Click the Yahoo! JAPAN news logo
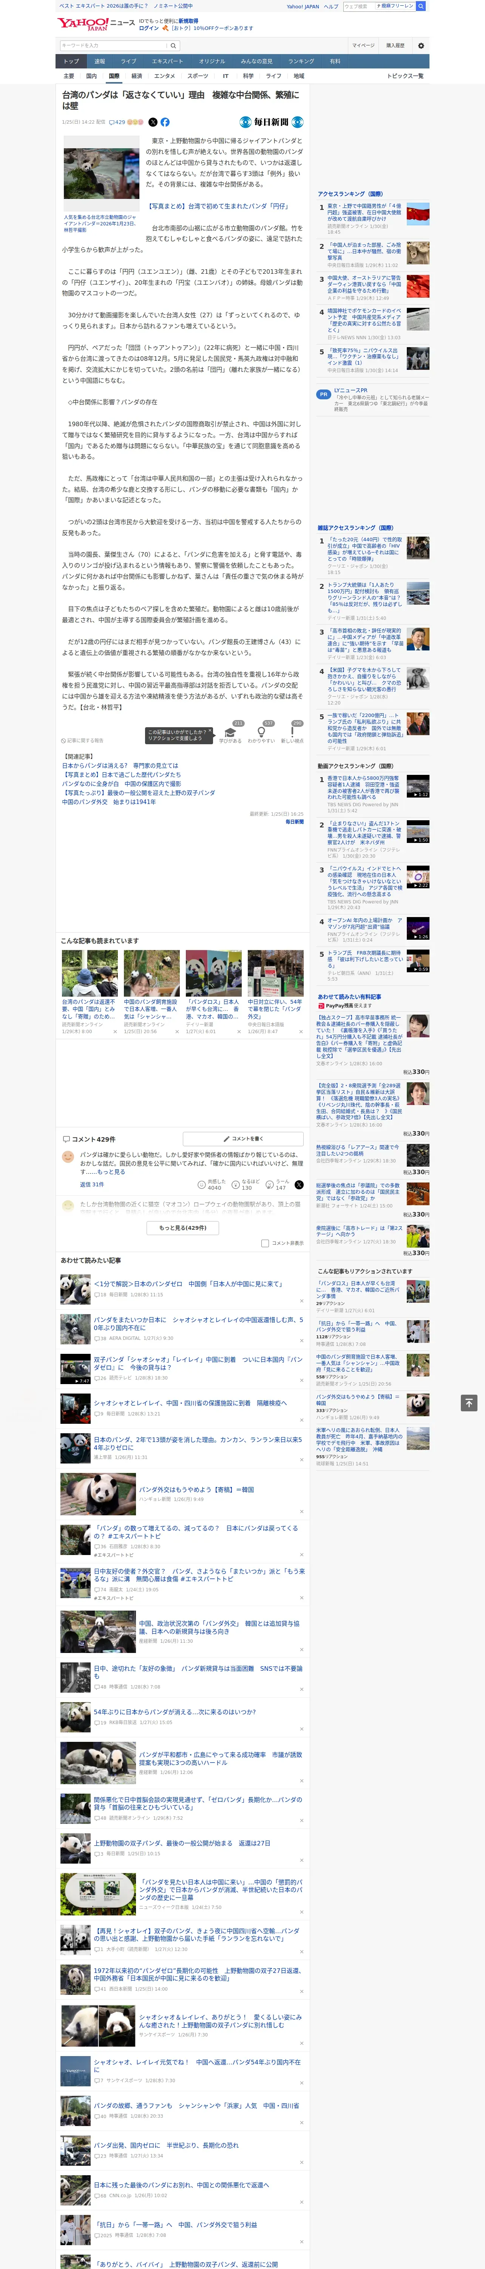 96,24
